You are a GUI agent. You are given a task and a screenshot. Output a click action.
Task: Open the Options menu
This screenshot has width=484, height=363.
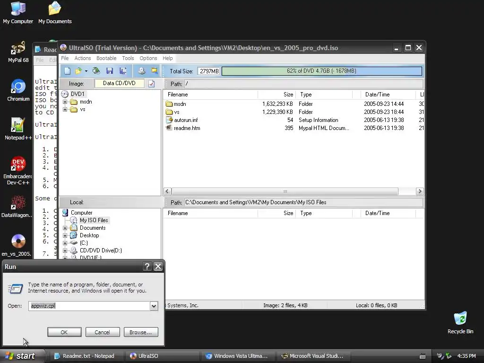[148, 58]
